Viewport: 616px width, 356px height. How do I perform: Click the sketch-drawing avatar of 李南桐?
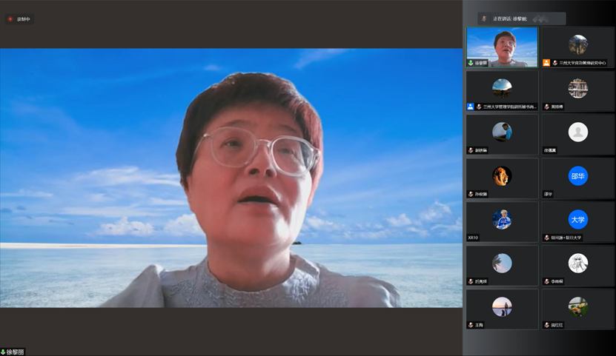tap(577, 263)
